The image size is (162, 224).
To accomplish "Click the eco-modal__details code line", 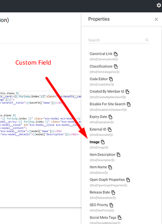I will tap(39, 134).
